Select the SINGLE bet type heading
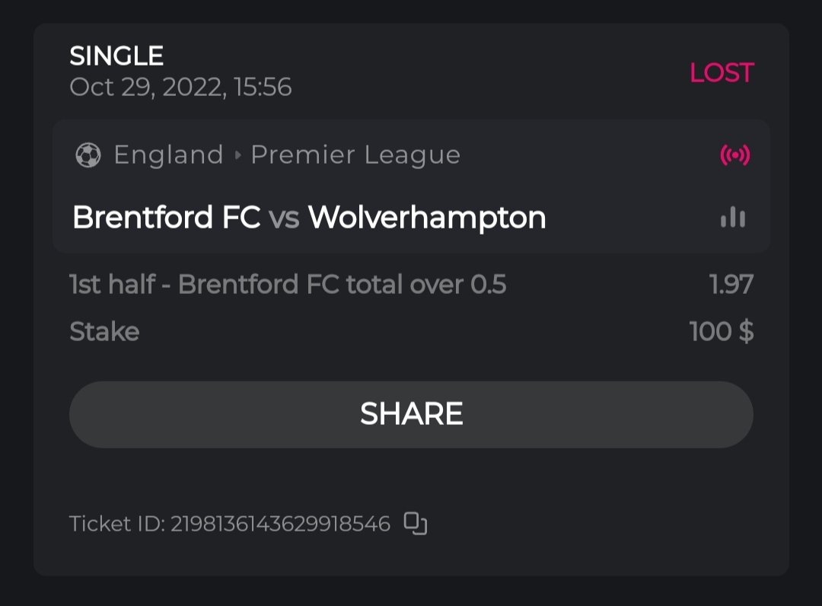 point(116,56)
